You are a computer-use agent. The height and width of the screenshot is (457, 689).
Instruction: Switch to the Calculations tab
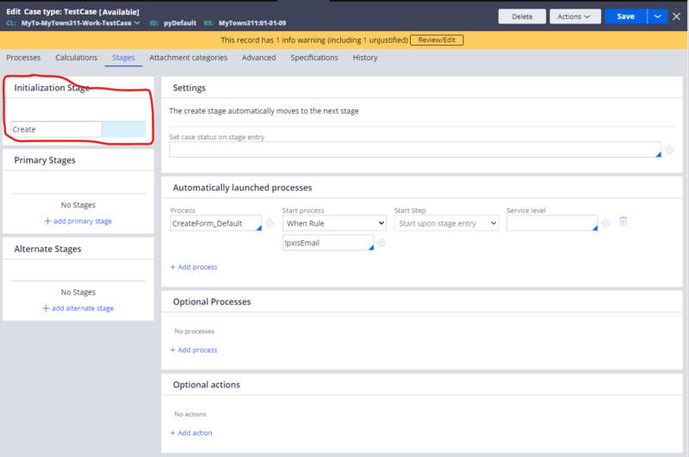click(x=76, y=58)
